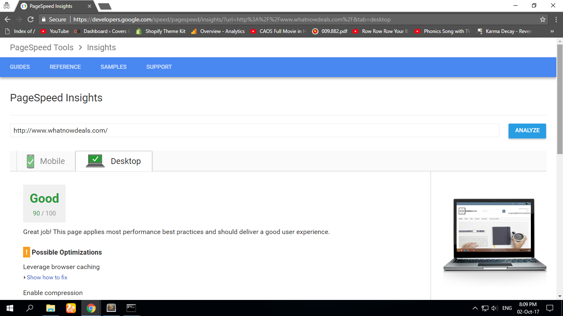The width and height of the screenshot is (563, 316).
Task: Bookmark this page with the star icon
Action: tap(543, 19)
